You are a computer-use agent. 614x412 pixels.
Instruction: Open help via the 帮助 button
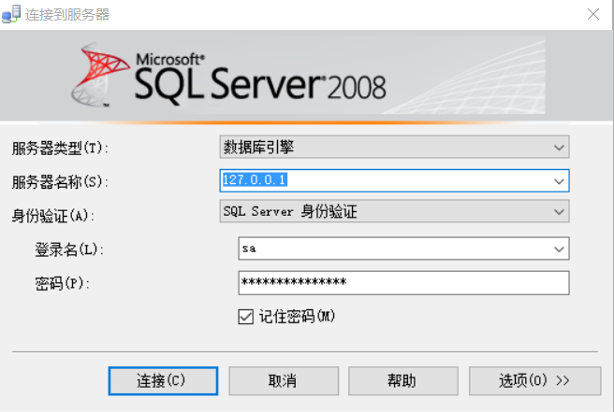[x=402, y=381]
